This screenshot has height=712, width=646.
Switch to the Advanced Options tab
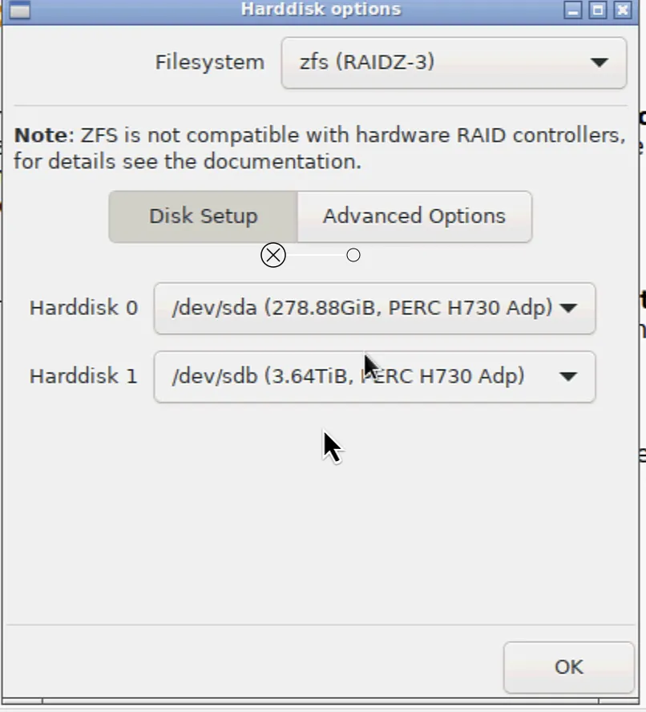[414, 216]
